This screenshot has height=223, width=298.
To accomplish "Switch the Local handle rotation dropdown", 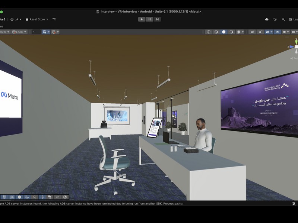I will pos(19,32).
